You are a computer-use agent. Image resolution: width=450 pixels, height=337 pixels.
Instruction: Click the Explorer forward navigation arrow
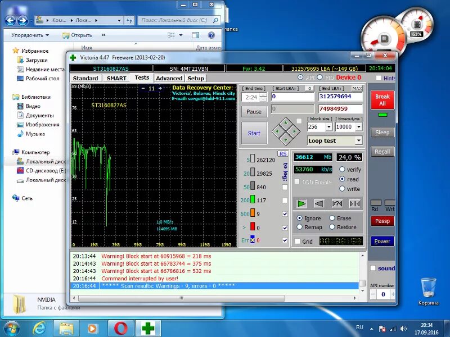[22, 20]
